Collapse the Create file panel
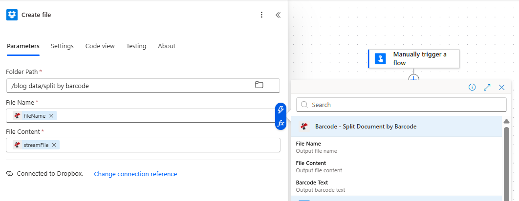This screenshot has width=519, height=201. (x=278, y=15)
